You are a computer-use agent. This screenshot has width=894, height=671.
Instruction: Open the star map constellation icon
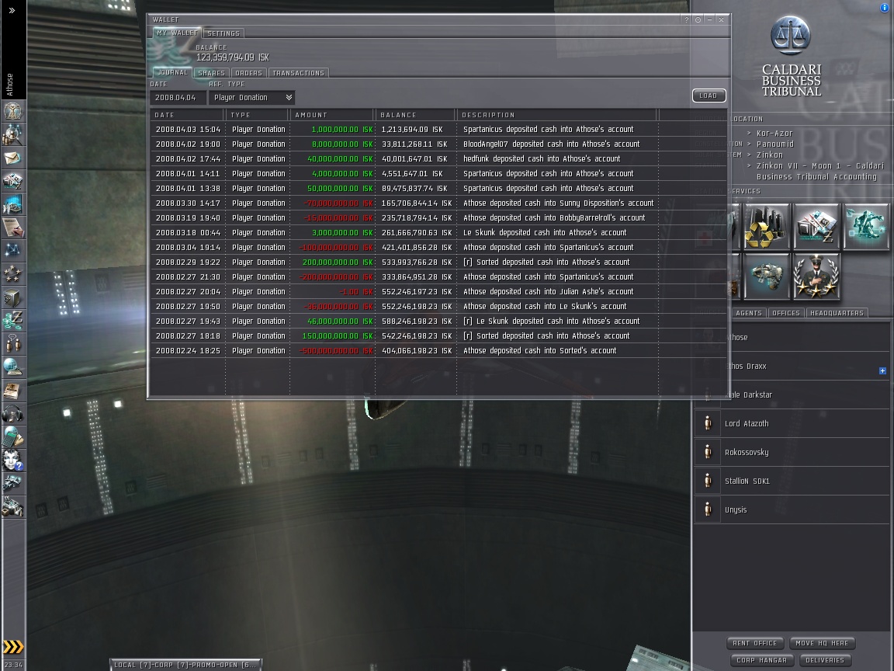[x=12, y=251]
